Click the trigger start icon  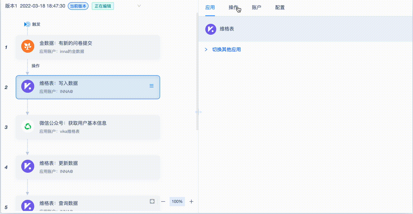pos(27,24)
